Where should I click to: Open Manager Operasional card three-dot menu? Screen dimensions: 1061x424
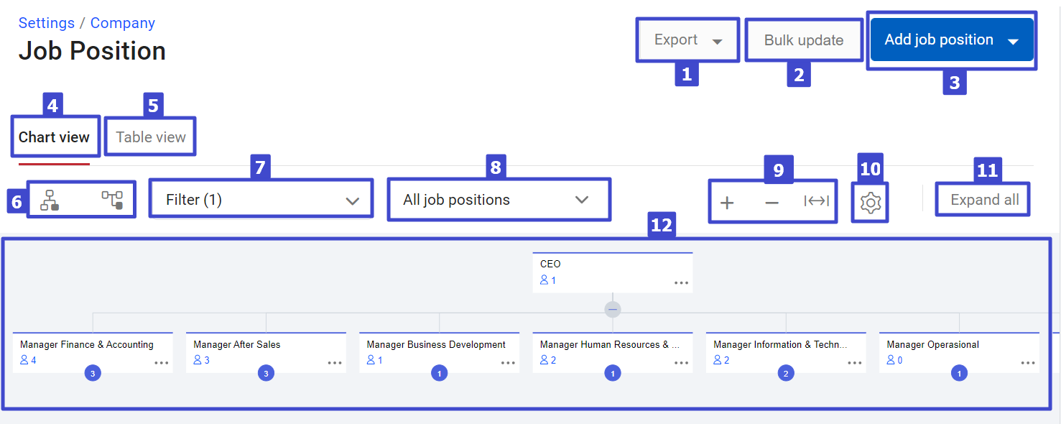(1028, 363)
